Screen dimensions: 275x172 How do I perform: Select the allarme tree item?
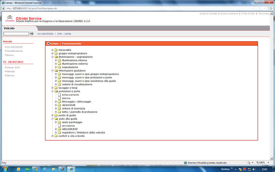(x=66, y=98)
